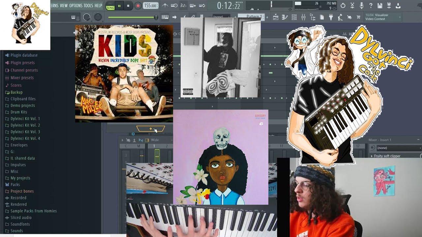Screen dimensions: 422x237
Task: Open mixer options arrow menu
Action: (122, 140)
